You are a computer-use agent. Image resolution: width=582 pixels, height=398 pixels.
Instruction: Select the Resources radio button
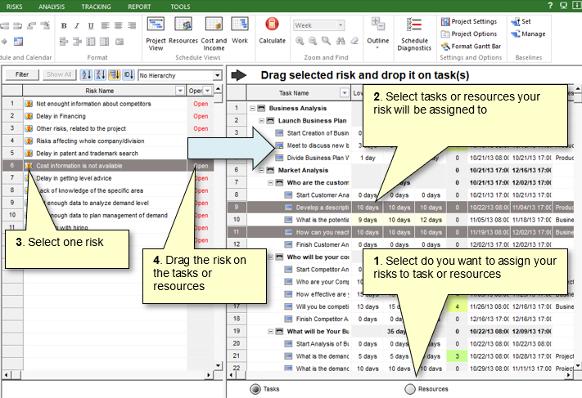tap(410, 389)
